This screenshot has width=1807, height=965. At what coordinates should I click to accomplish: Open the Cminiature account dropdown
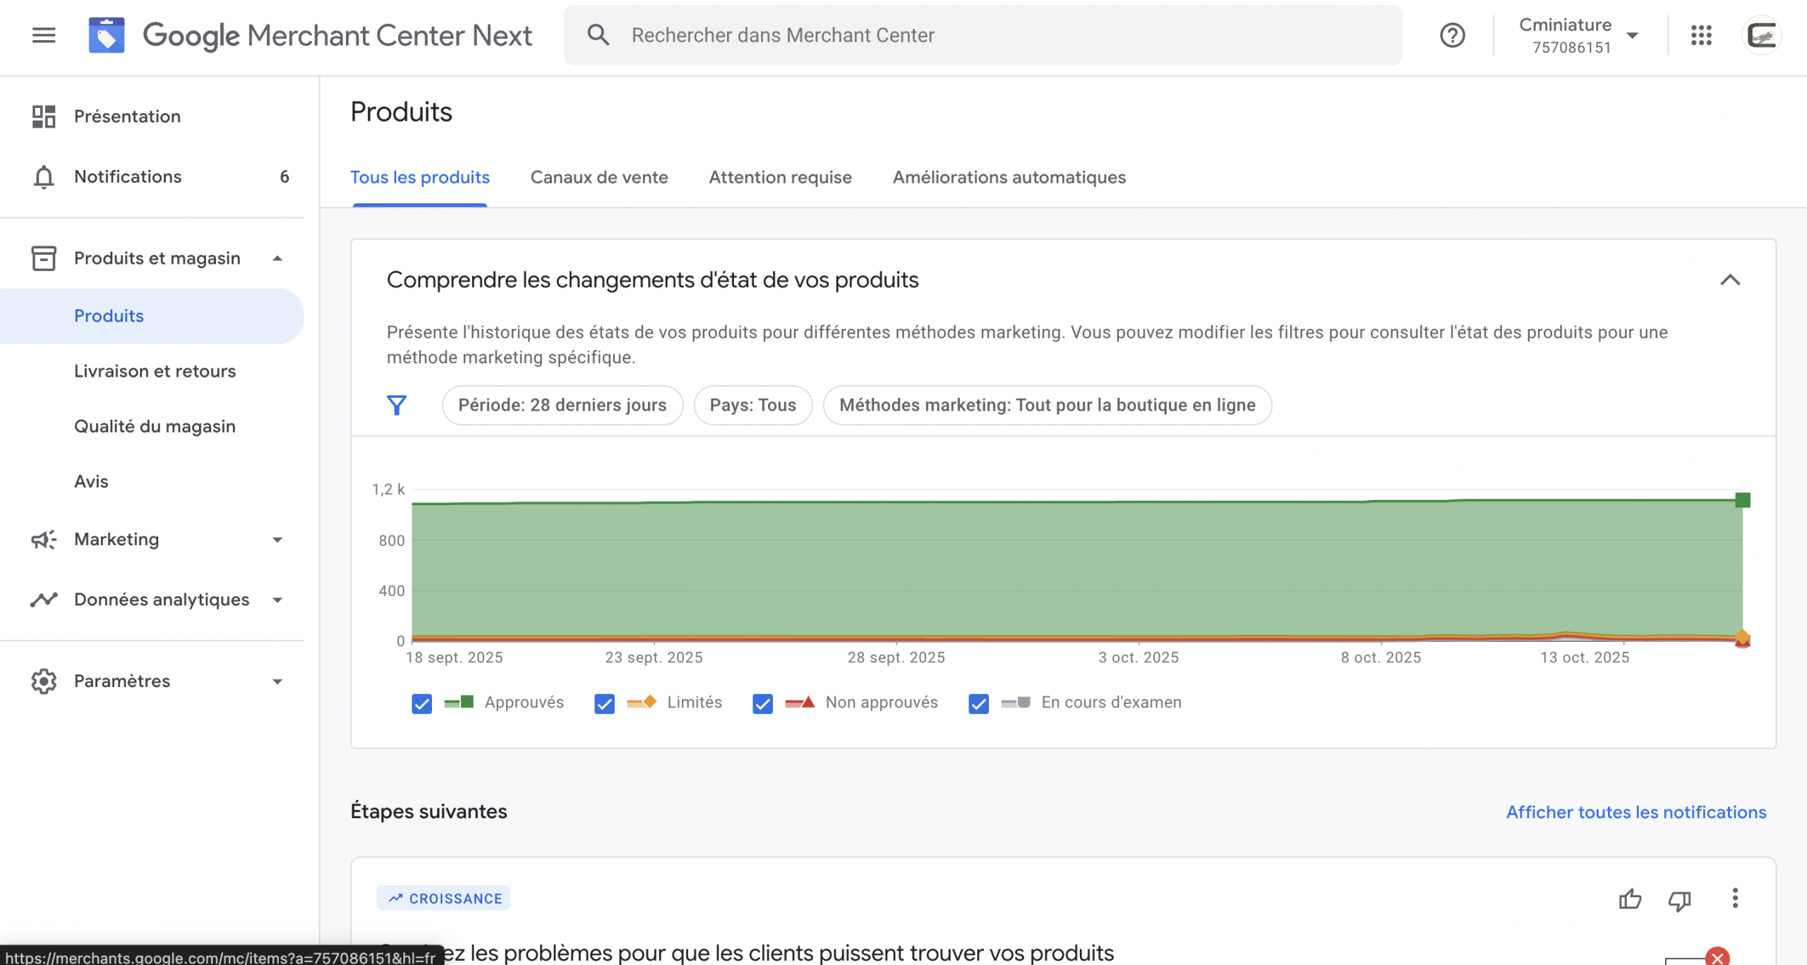(1578, 35)
